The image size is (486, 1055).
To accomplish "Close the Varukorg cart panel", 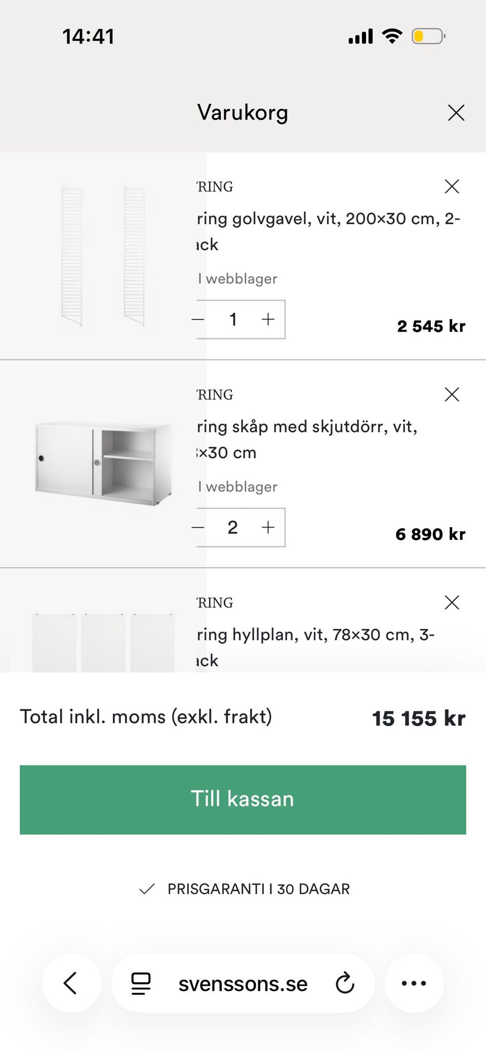I will click(456, 113).
